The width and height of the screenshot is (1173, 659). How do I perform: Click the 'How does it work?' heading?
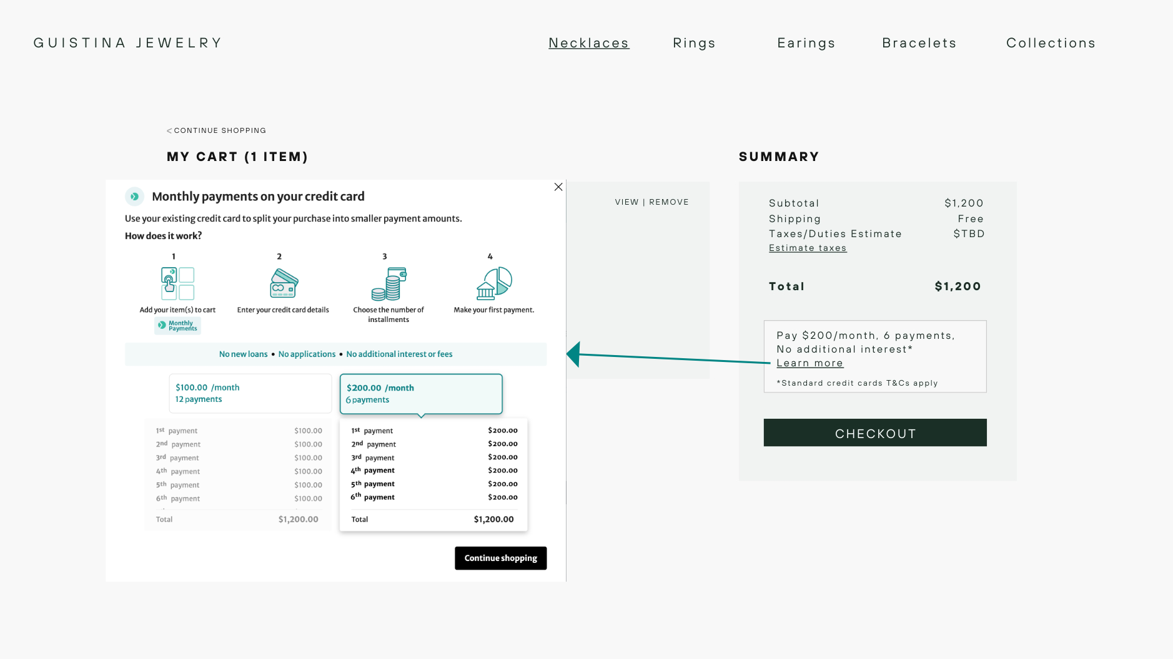(x=163, y=236)
